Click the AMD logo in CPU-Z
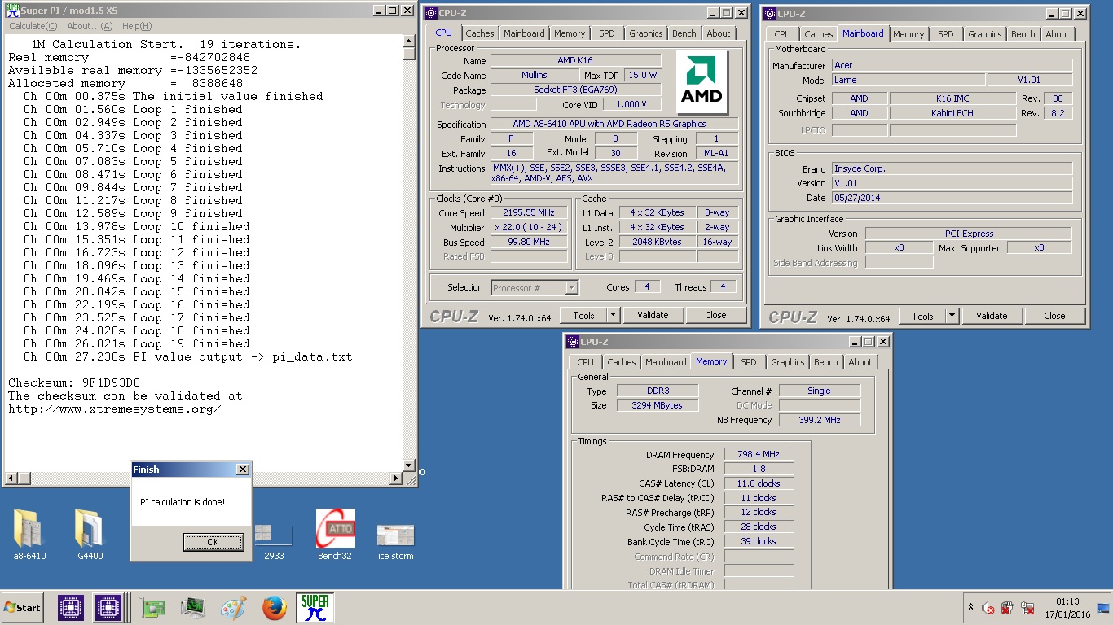 (703, 81)
